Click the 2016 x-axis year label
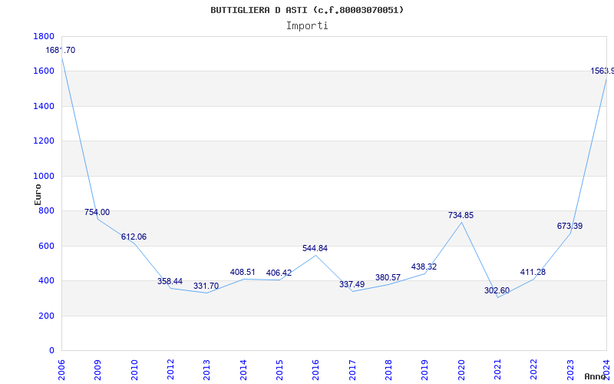This screenshot has height=384, width=614. [316, 370]
